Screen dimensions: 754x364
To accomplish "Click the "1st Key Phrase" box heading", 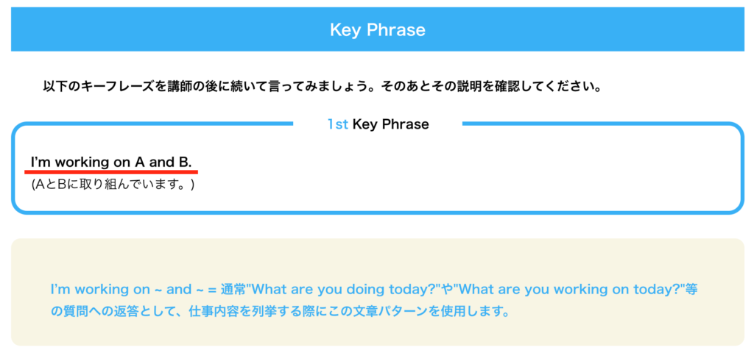I will point(378,124).
